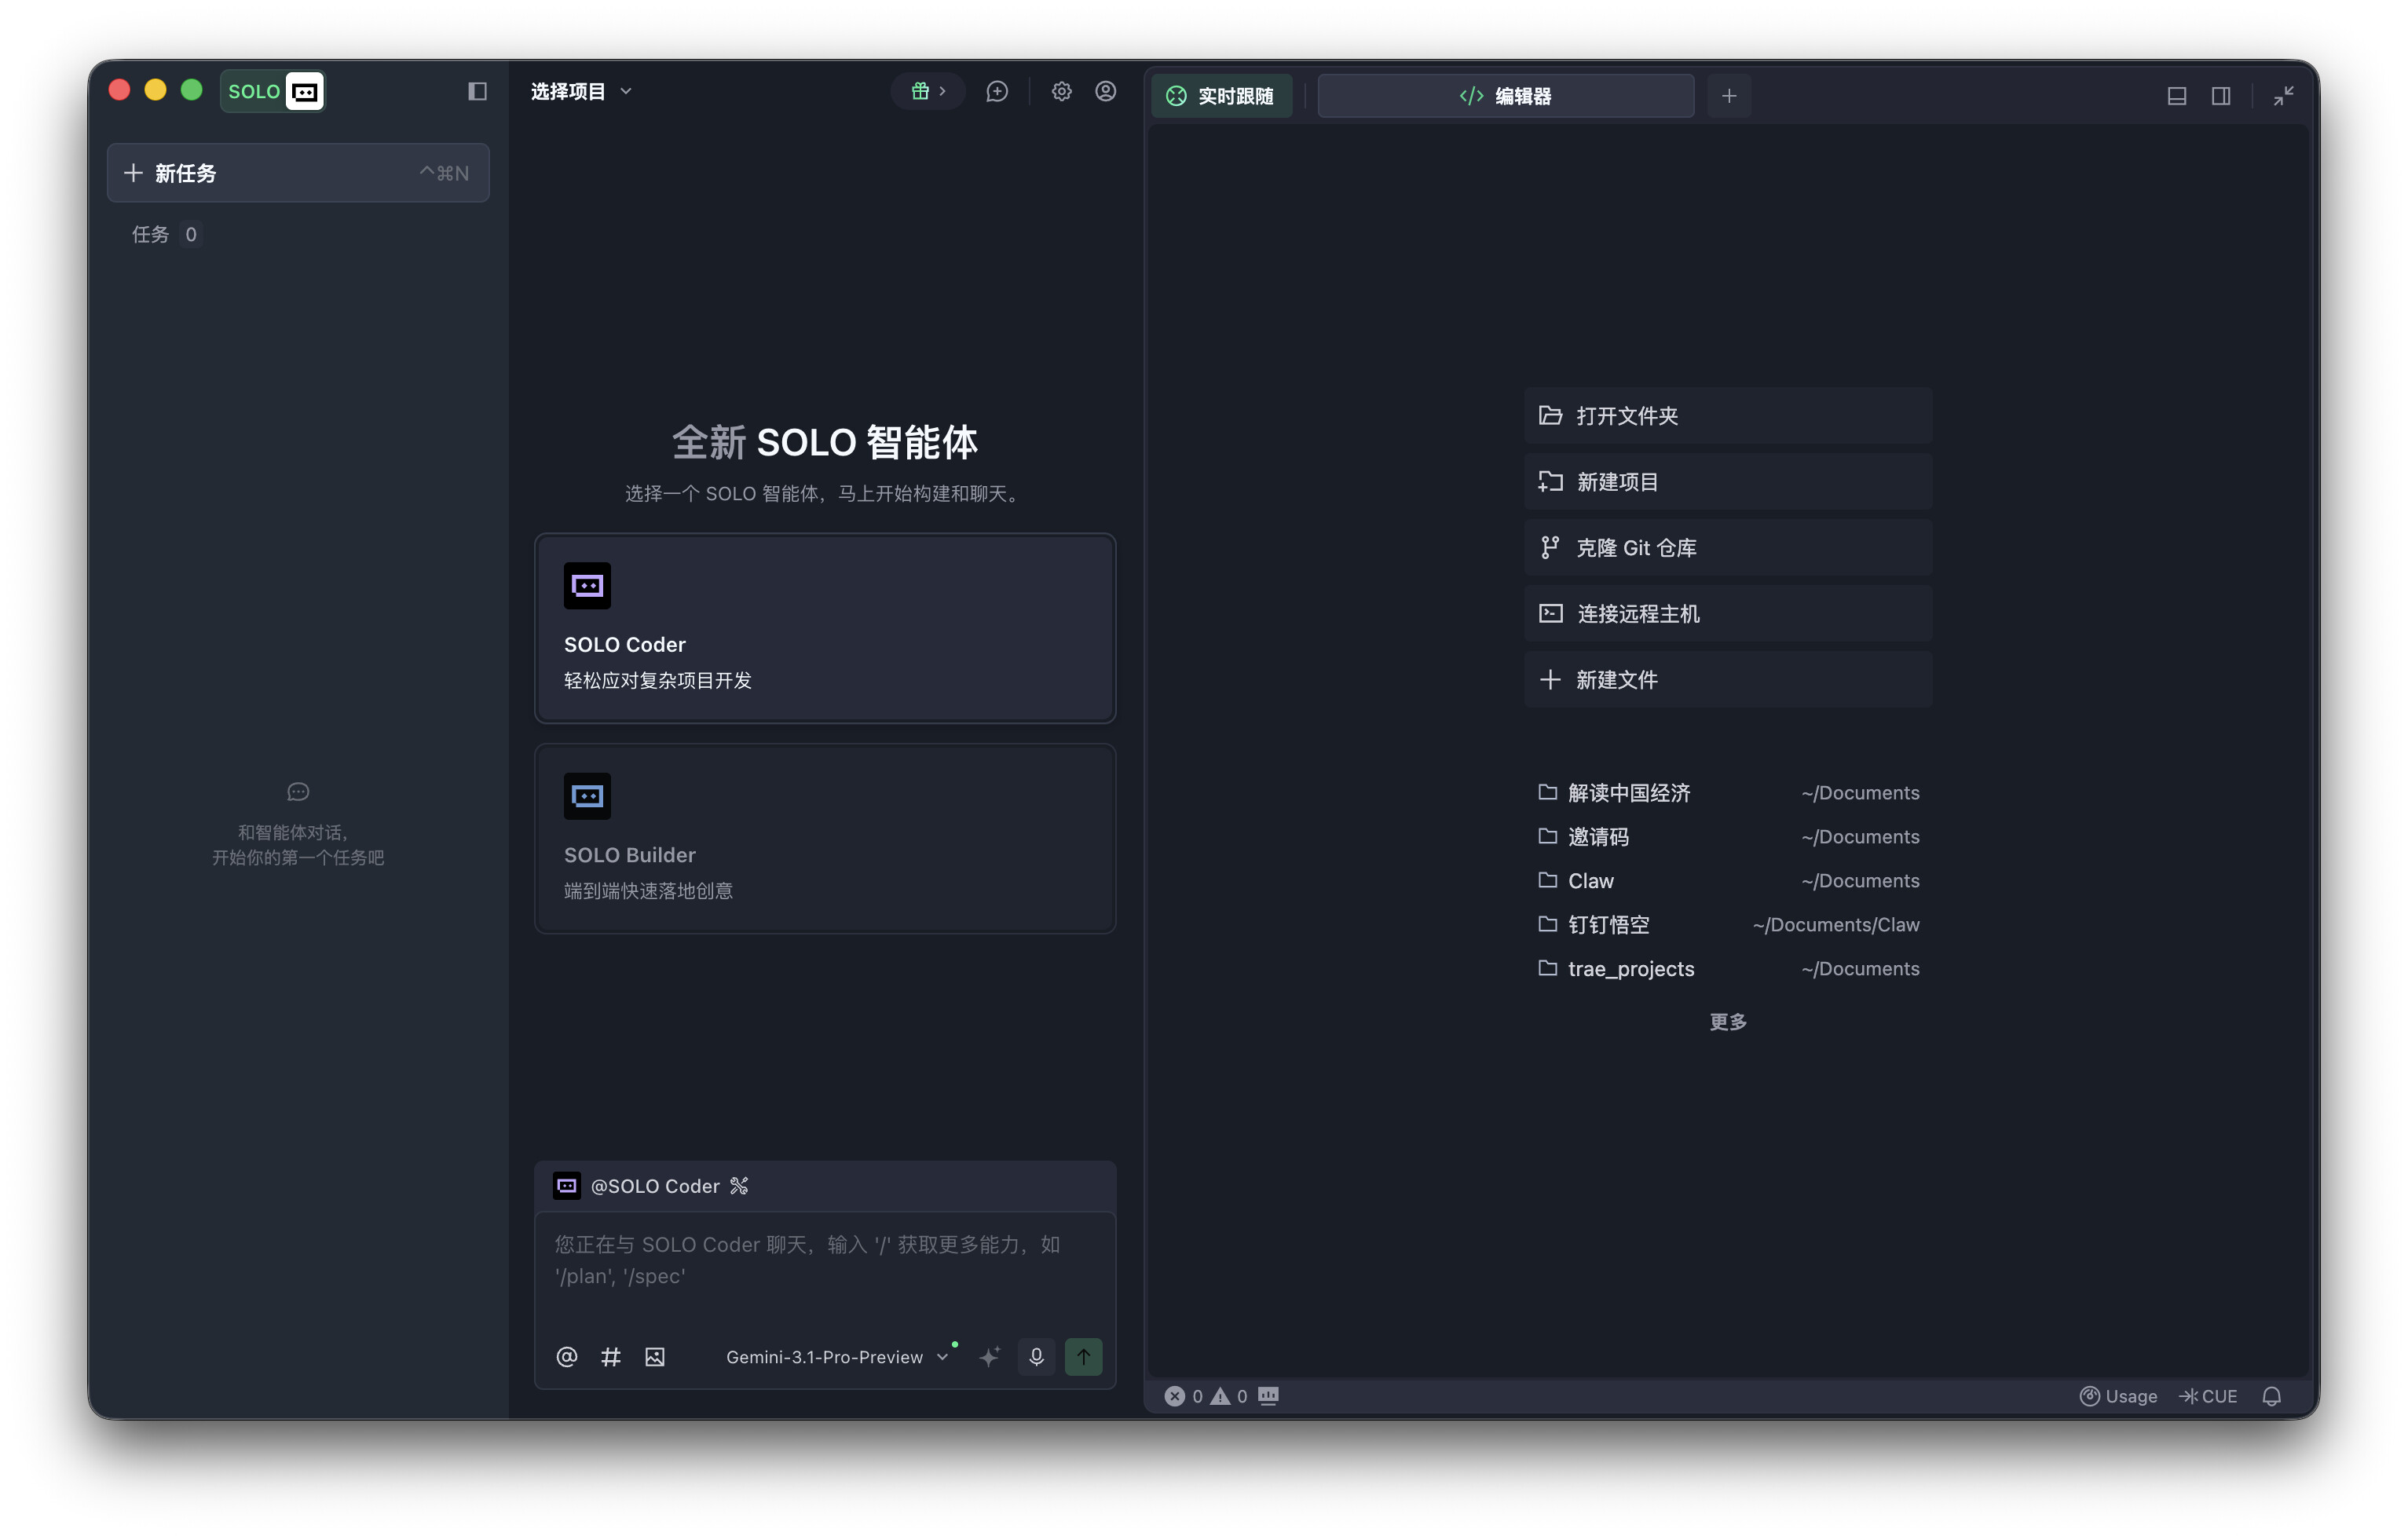Image resolution: width=2408 pixels, height=1536 pixels.
Task: Click the 新任务 button
Action: point(297,173)
